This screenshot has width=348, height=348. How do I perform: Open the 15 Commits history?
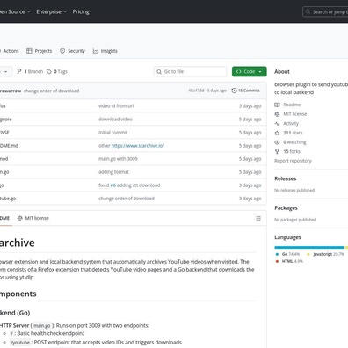coord(245,91)
